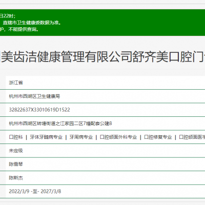Screen dimensions: 205x205
Task: Click the 牙体牙髓病专业 specialty
Action: tap(46, 137)
